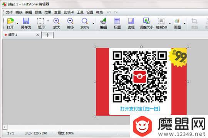The height and width of the screenshot is (138, 208).
Task: Click the horizontal scrollbar left arrow
Action: (5, 127)
